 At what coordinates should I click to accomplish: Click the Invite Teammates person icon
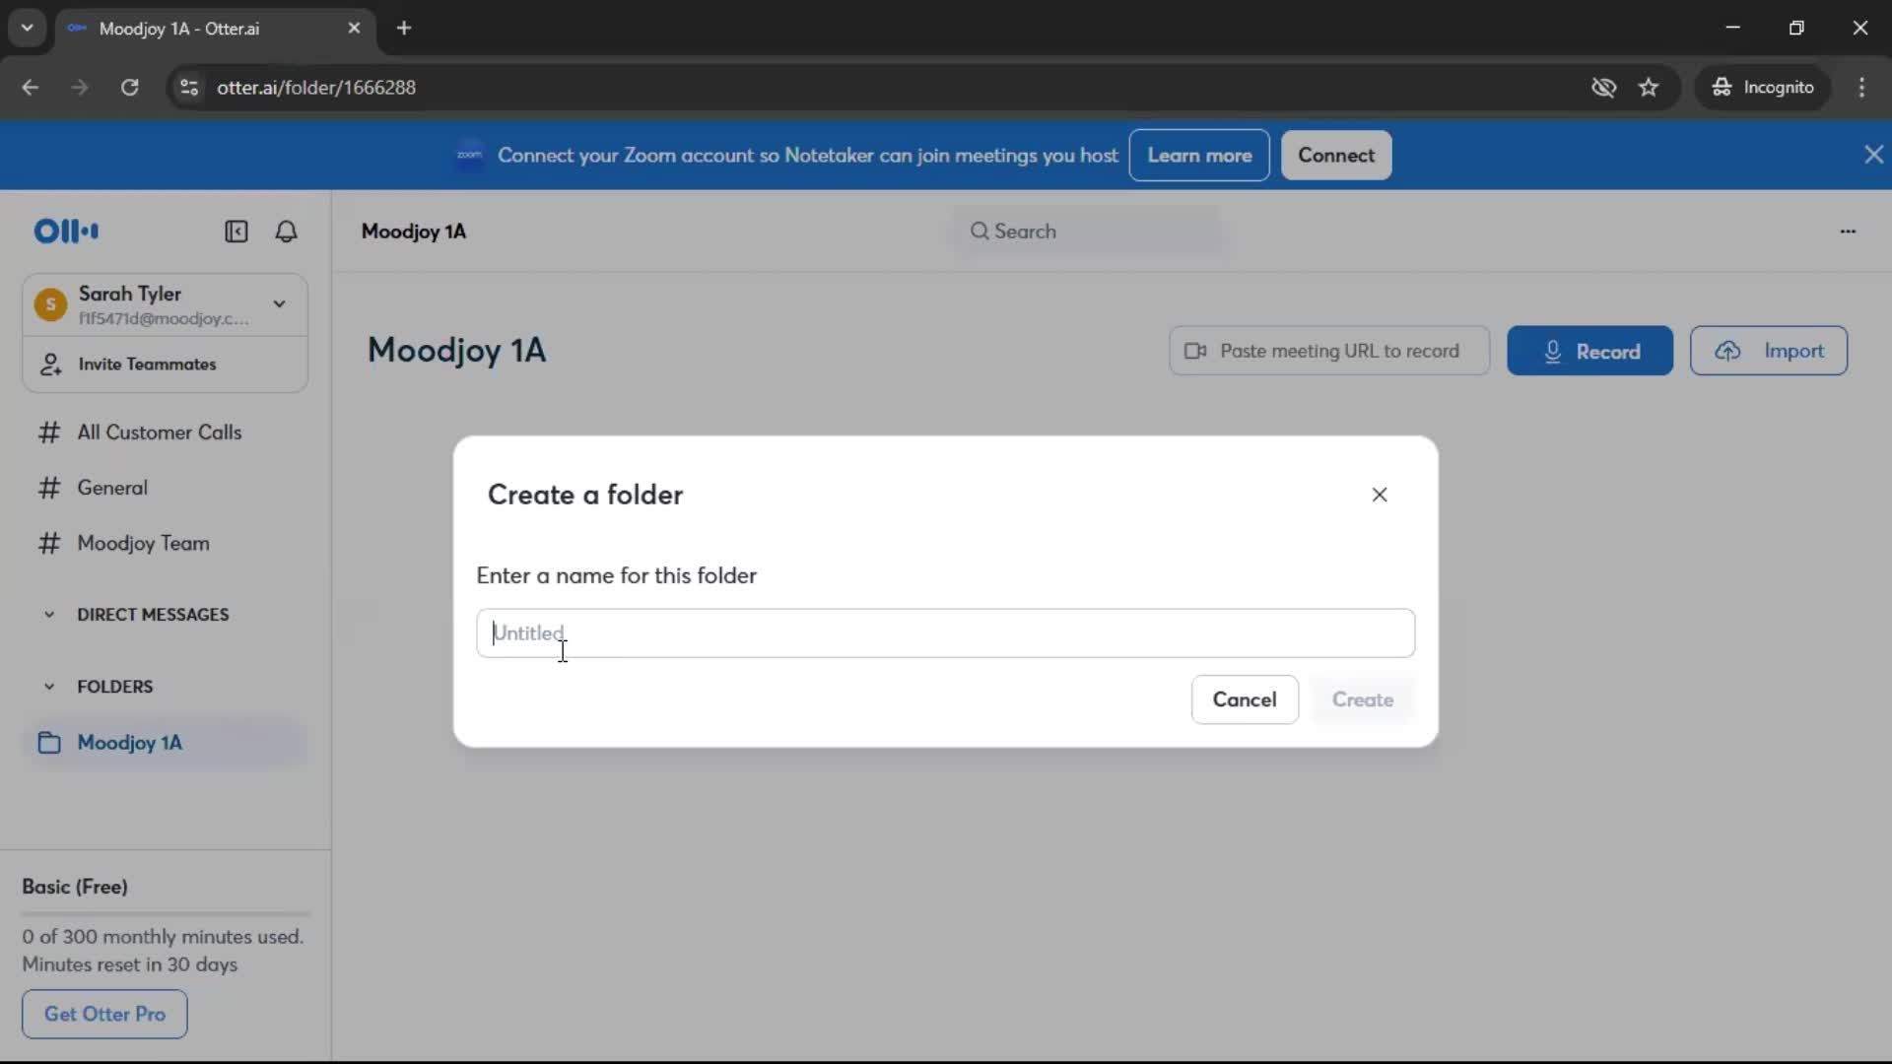coord(50,365)
